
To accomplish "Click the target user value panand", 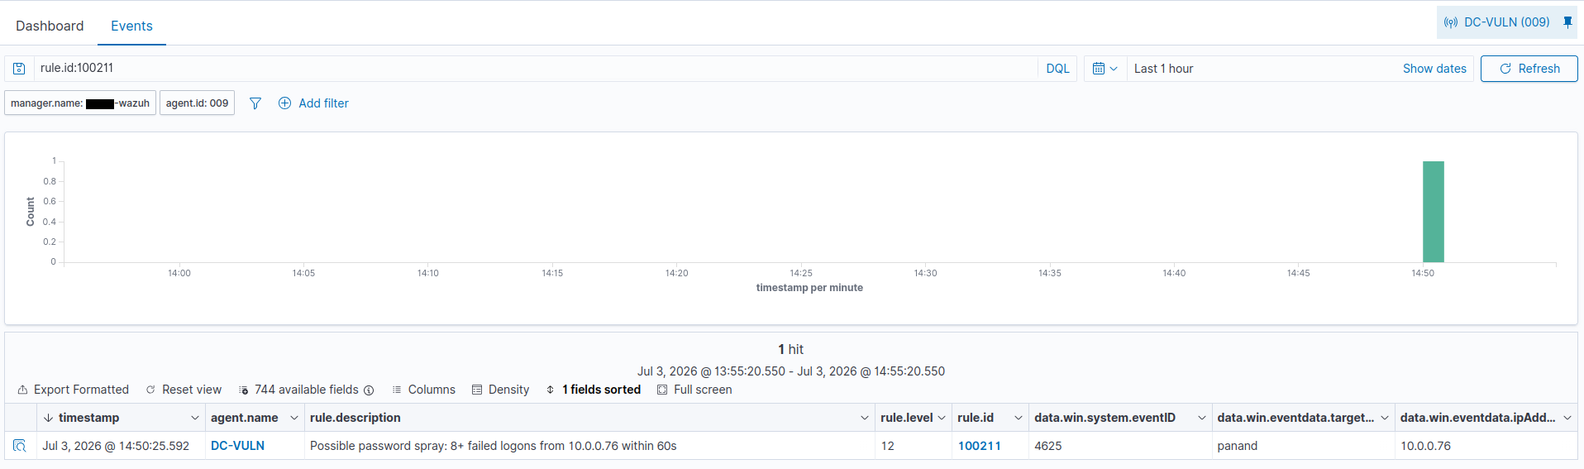I will click(1238, 446).
